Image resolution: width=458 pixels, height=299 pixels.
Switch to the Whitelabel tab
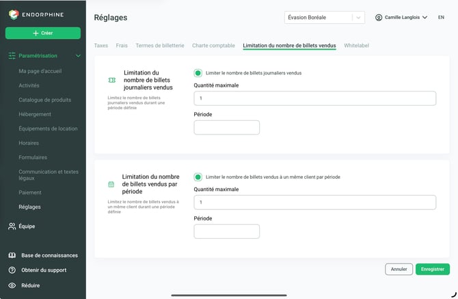click(x=356, y=46)
